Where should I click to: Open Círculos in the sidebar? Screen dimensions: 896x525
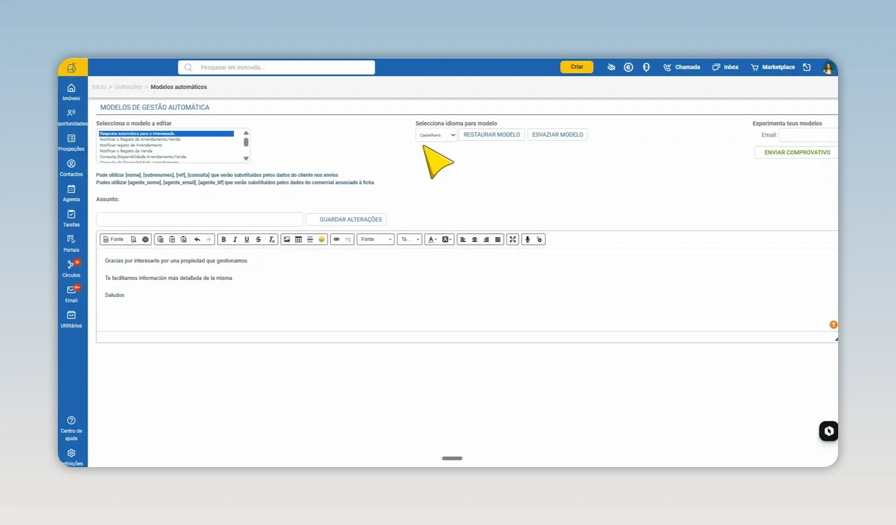click(71, 269)
